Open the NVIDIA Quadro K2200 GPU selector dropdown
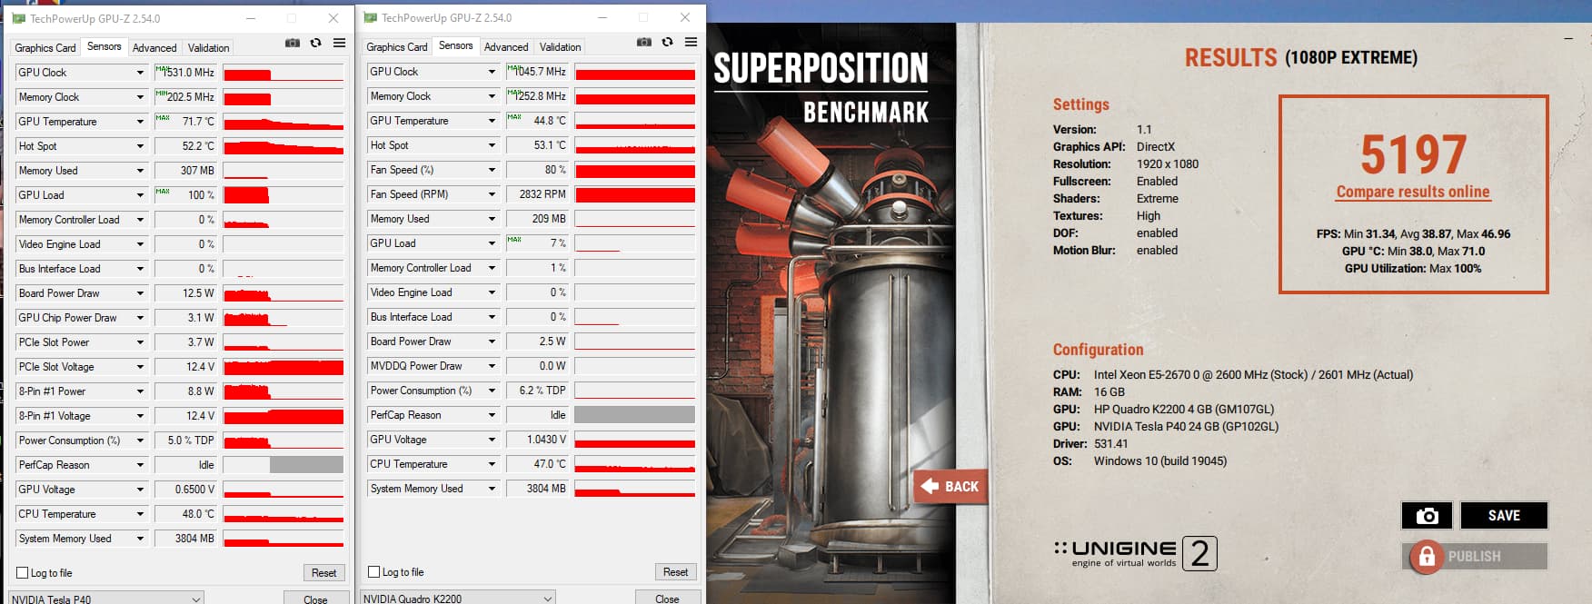The width and height of the screenshot is (1592, 604). pos(458,599)
